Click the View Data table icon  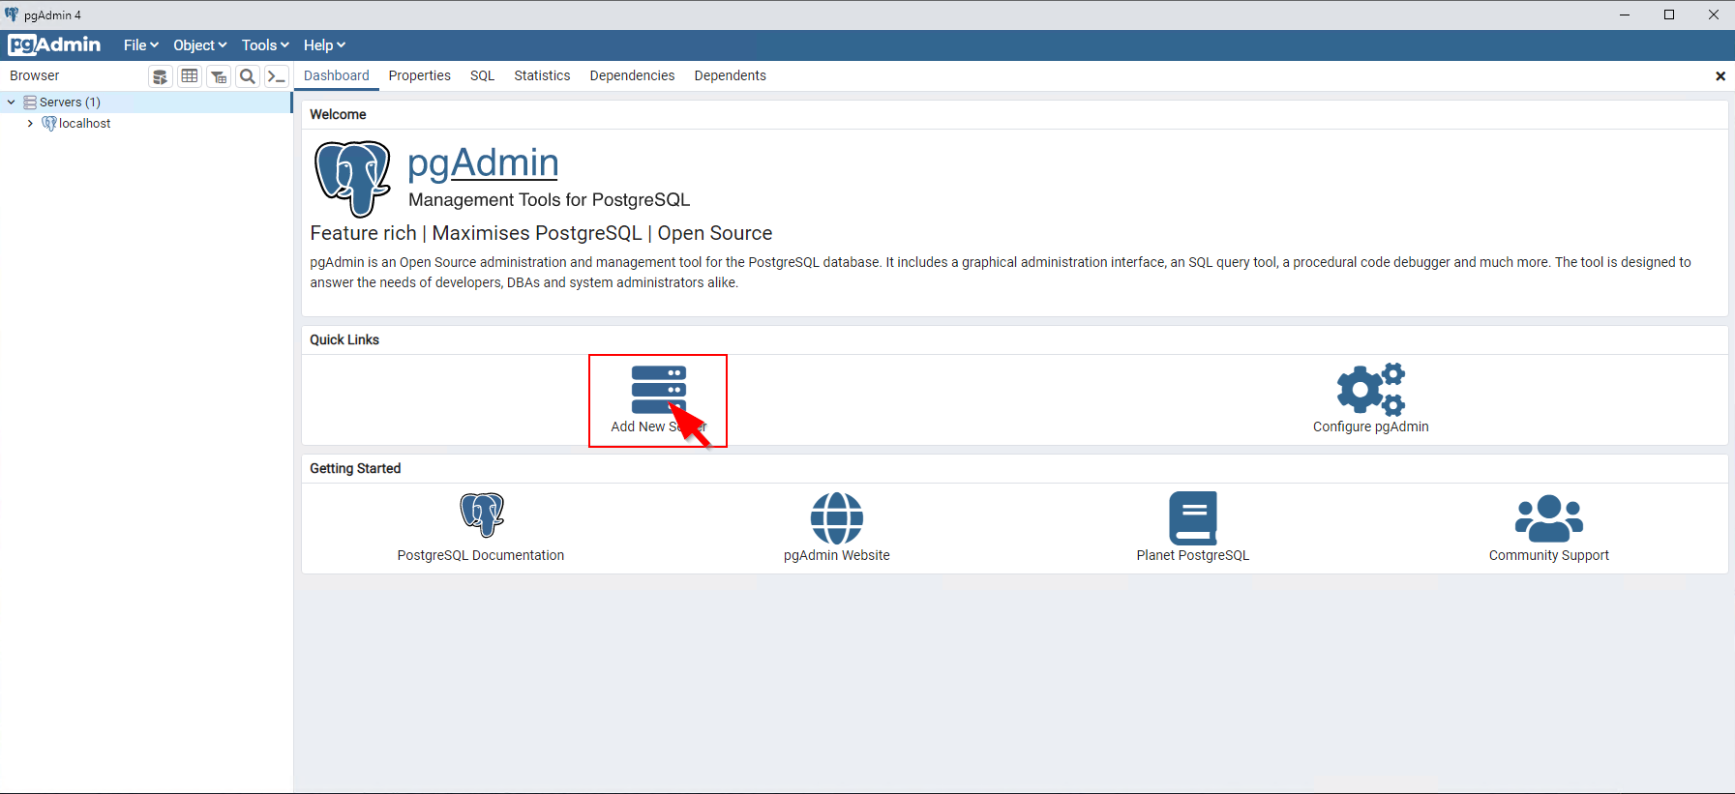pyautogui.click(x=190, y=76)
